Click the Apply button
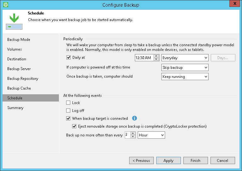Image resolution: width=242 pixels, height=171 pixels. click(x=168, y=161)
